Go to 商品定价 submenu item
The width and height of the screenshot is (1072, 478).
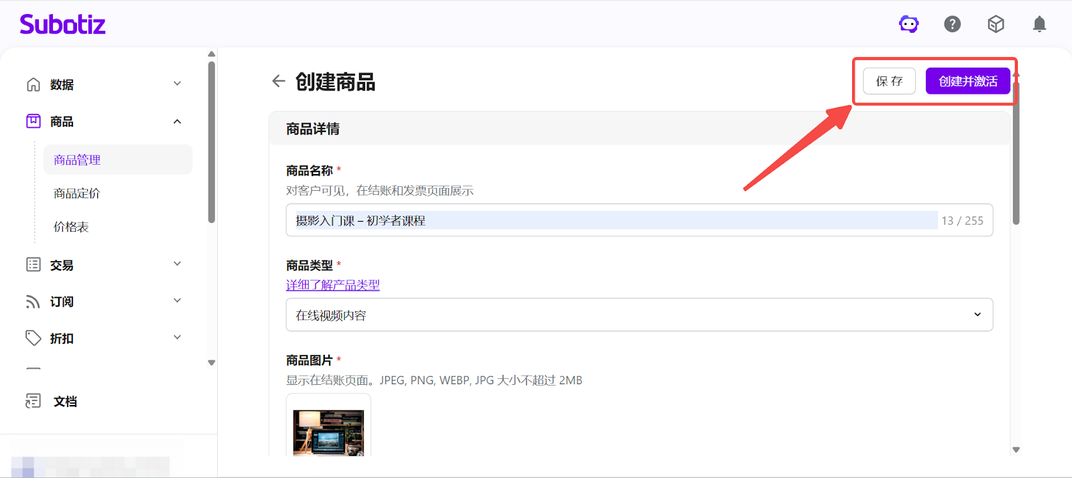(77, 193)
